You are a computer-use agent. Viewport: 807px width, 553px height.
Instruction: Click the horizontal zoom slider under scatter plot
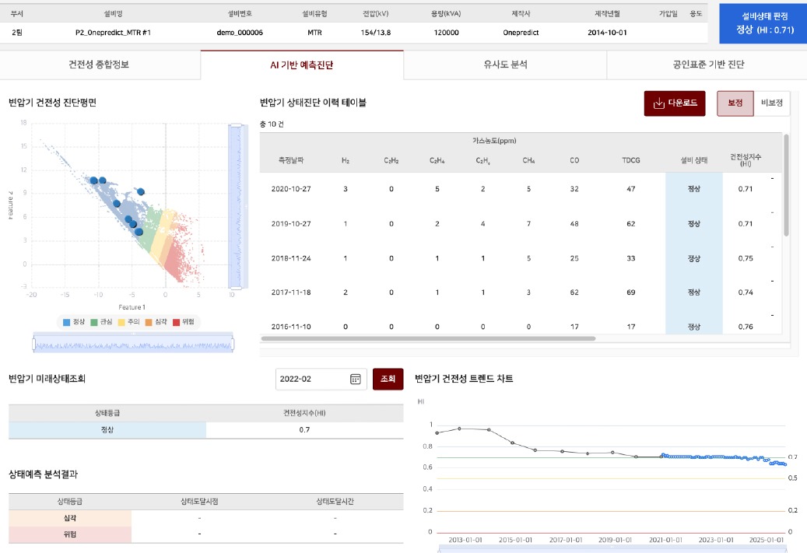tap(133, 344)
